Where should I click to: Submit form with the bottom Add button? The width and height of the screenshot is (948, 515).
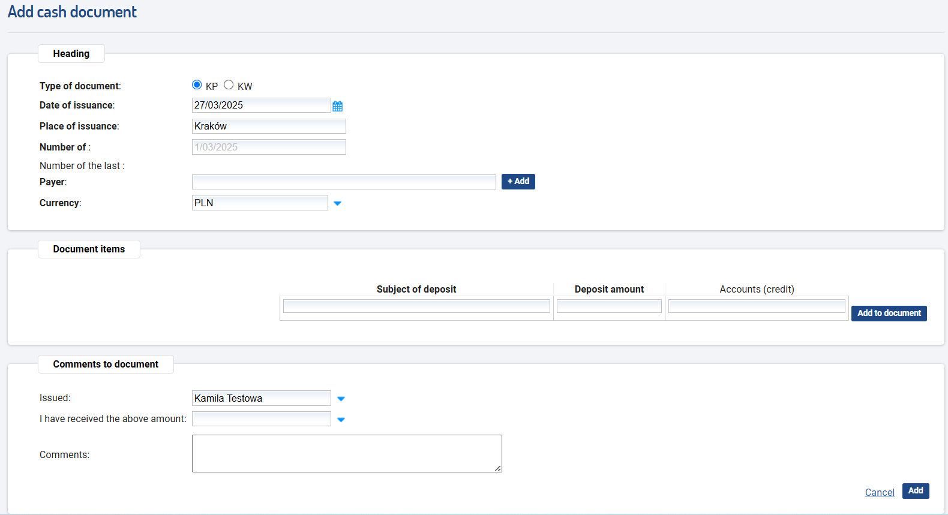coord(915,491)
